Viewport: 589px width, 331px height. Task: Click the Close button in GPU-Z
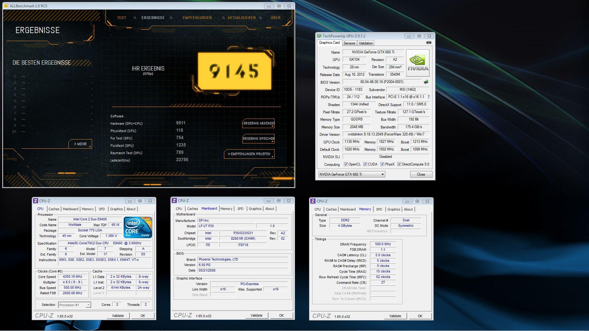(x=421, y=174)
